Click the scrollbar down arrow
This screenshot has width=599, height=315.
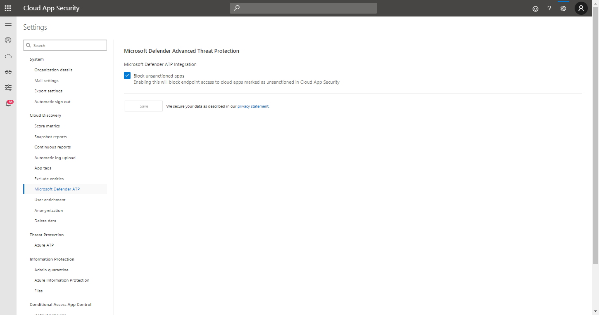pyautogui.click(x=595, y=311)
